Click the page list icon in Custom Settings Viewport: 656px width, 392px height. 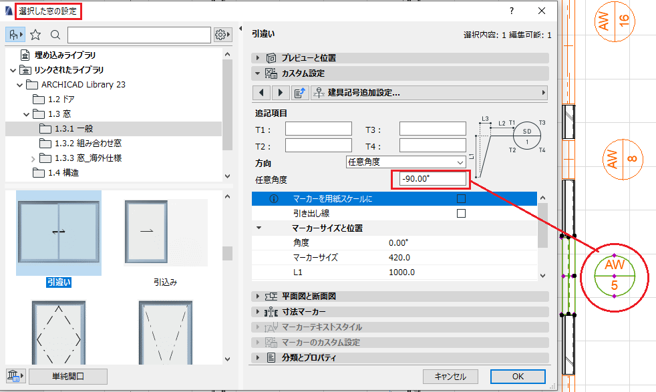pyautogui.click(x=299, y=92)
